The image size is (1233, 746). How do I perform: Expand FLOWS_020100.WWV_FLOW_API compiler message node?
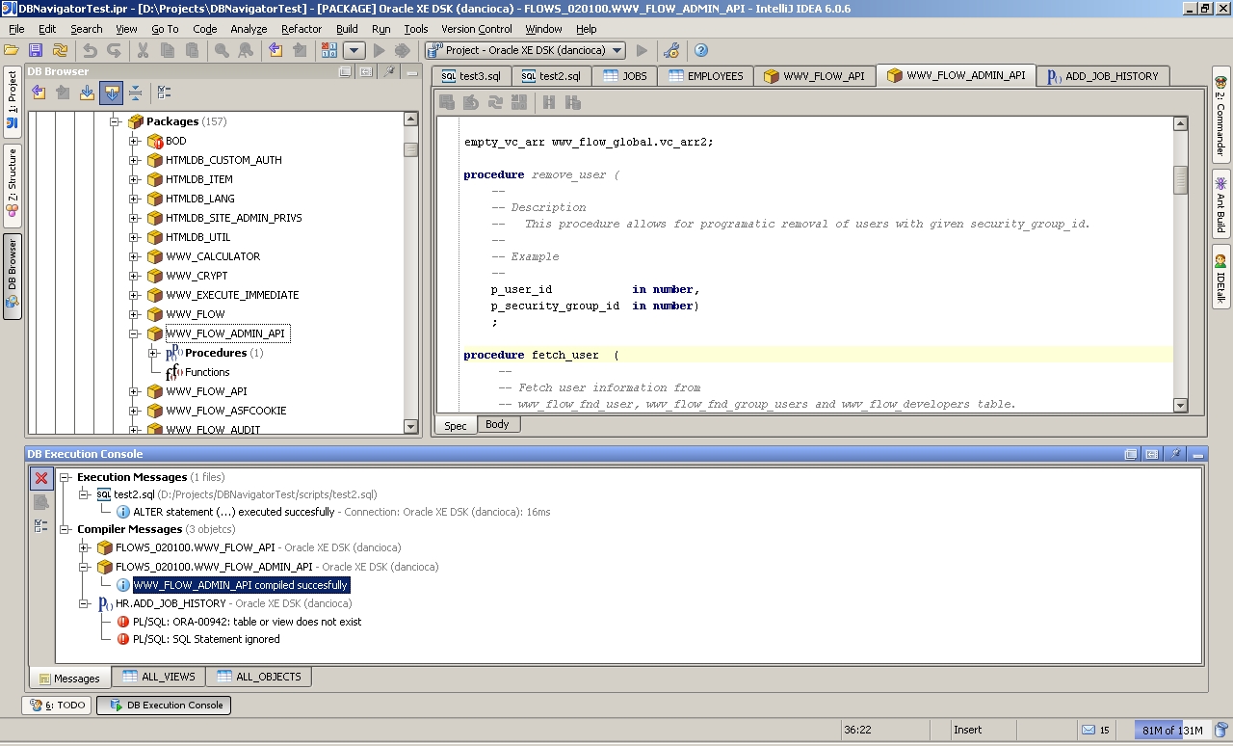pyautogui.click(x=84, y=547)
